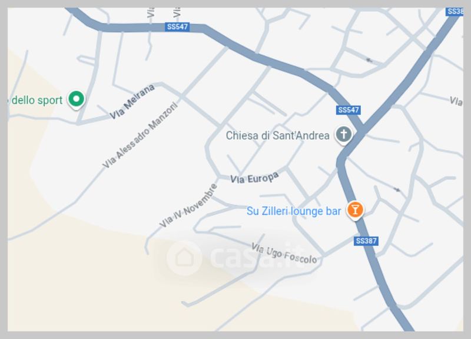Select the Su Zilleri lounge bar label
This screenshot has width=471, height=339.
[x=294, y=211]
